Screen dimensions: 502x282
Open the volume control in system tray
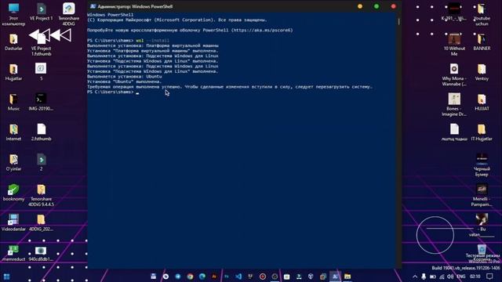pyautogui.click(x=450, y=277)
